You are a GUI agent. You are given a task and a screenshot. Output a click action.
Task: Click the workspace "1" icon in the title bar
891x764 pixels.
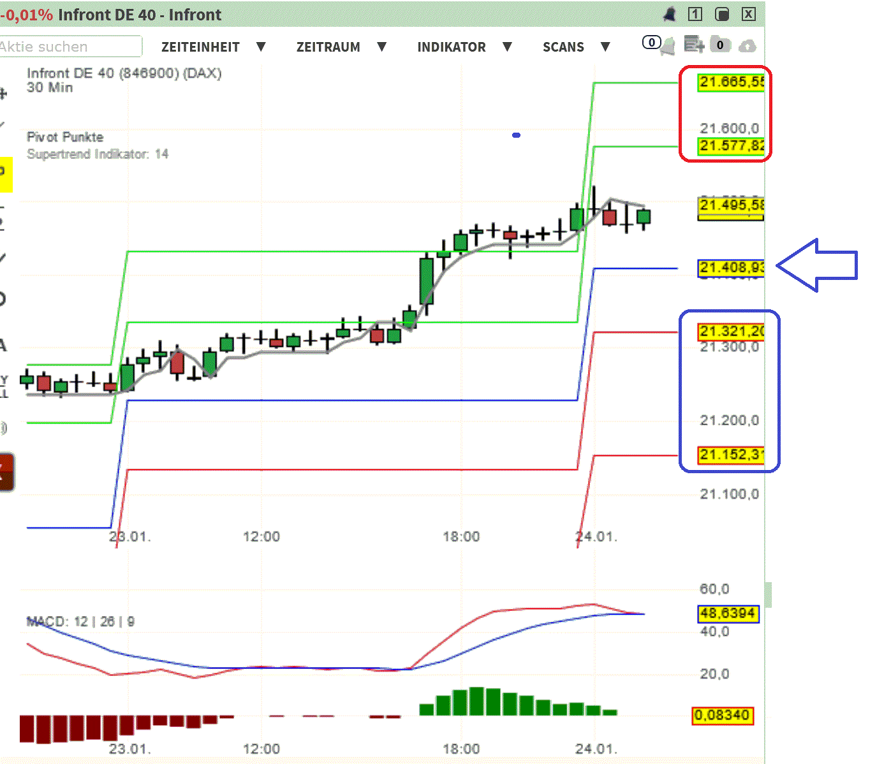[x=695, y=14]
